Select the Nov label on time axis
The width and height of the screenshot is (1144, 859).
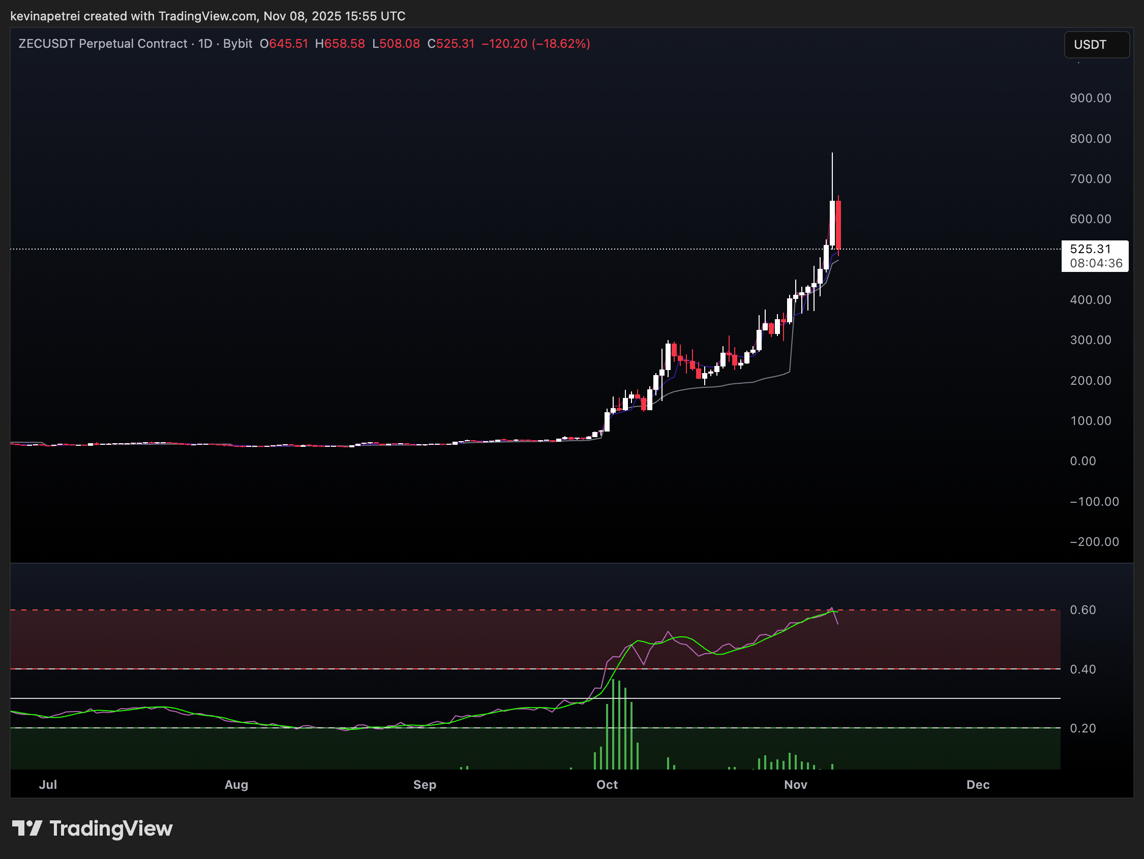click(795, 784)
